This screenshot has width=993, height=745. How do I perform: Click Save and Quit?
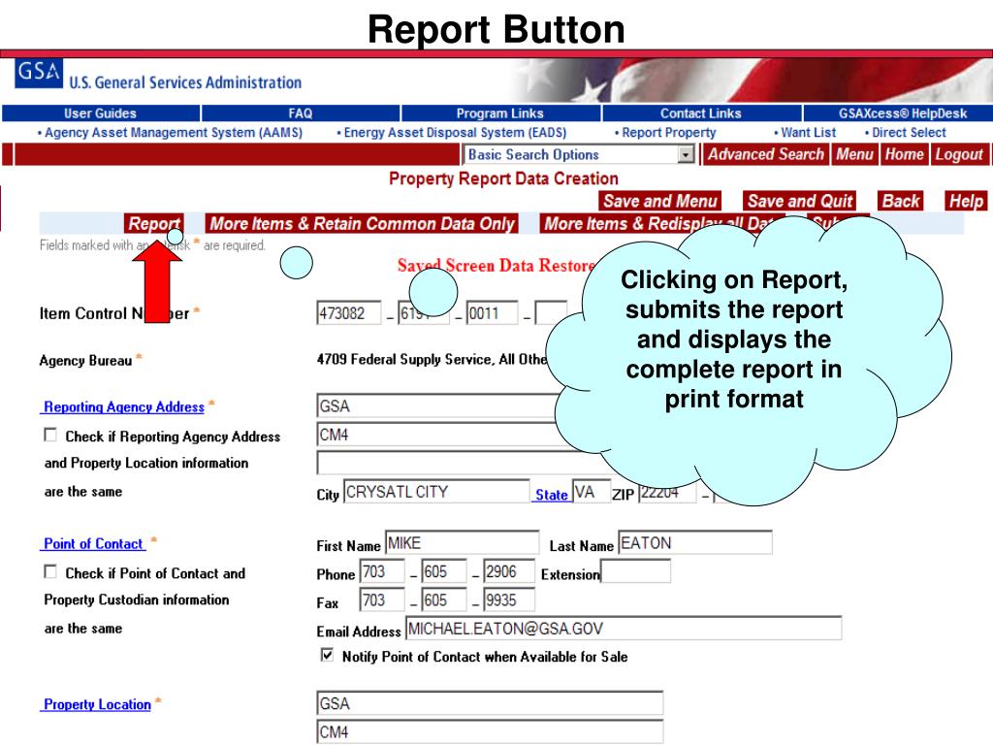point(800,201)
